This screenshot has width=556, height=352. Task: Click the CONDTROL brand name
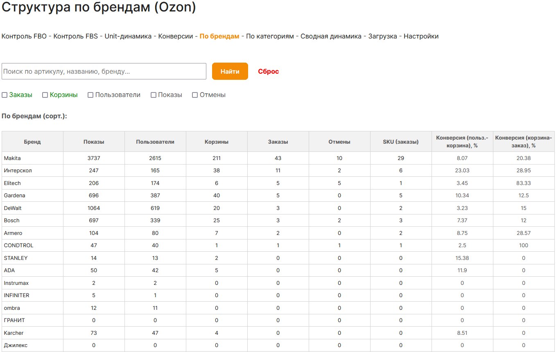coord(18,246)
